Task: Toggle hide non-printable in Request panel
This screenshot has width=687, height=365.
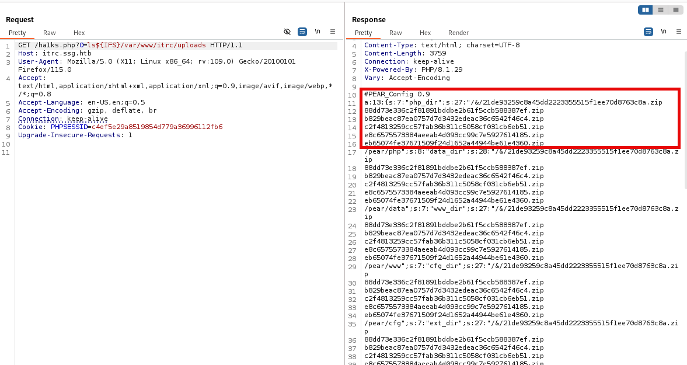Action: [287, 32]
